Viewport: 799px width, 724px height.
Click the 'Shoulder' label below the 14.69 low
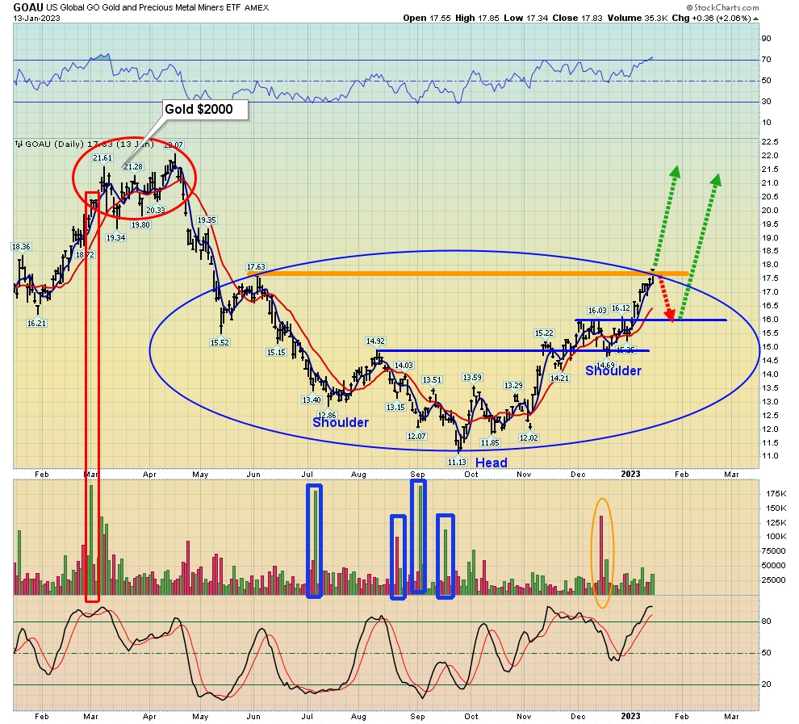(613, 371)
